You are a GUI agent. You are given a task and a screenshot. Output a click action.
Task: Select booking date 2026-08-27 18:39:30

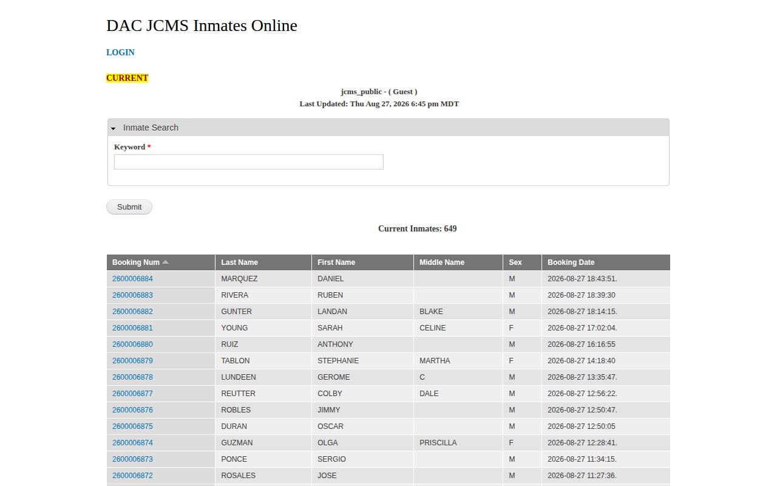(606, 295)
